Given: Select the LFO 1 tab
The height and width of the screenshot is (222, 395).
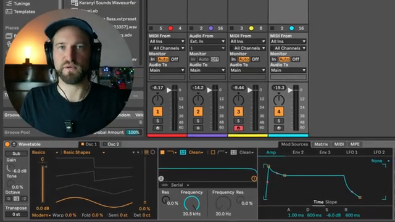Looking at the screenshot, I should 352,152.
